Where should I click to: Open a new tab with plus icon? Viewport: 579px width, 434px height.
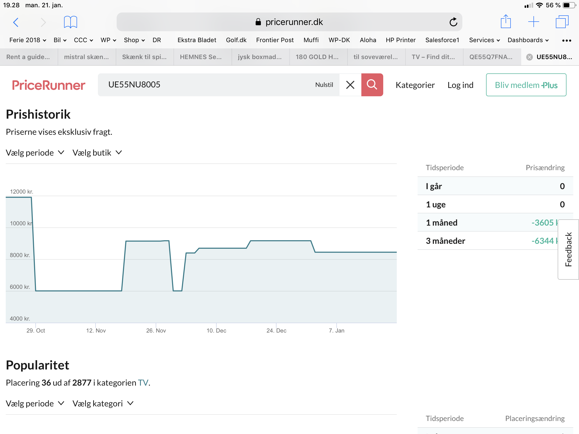click(x=533, y=22)
